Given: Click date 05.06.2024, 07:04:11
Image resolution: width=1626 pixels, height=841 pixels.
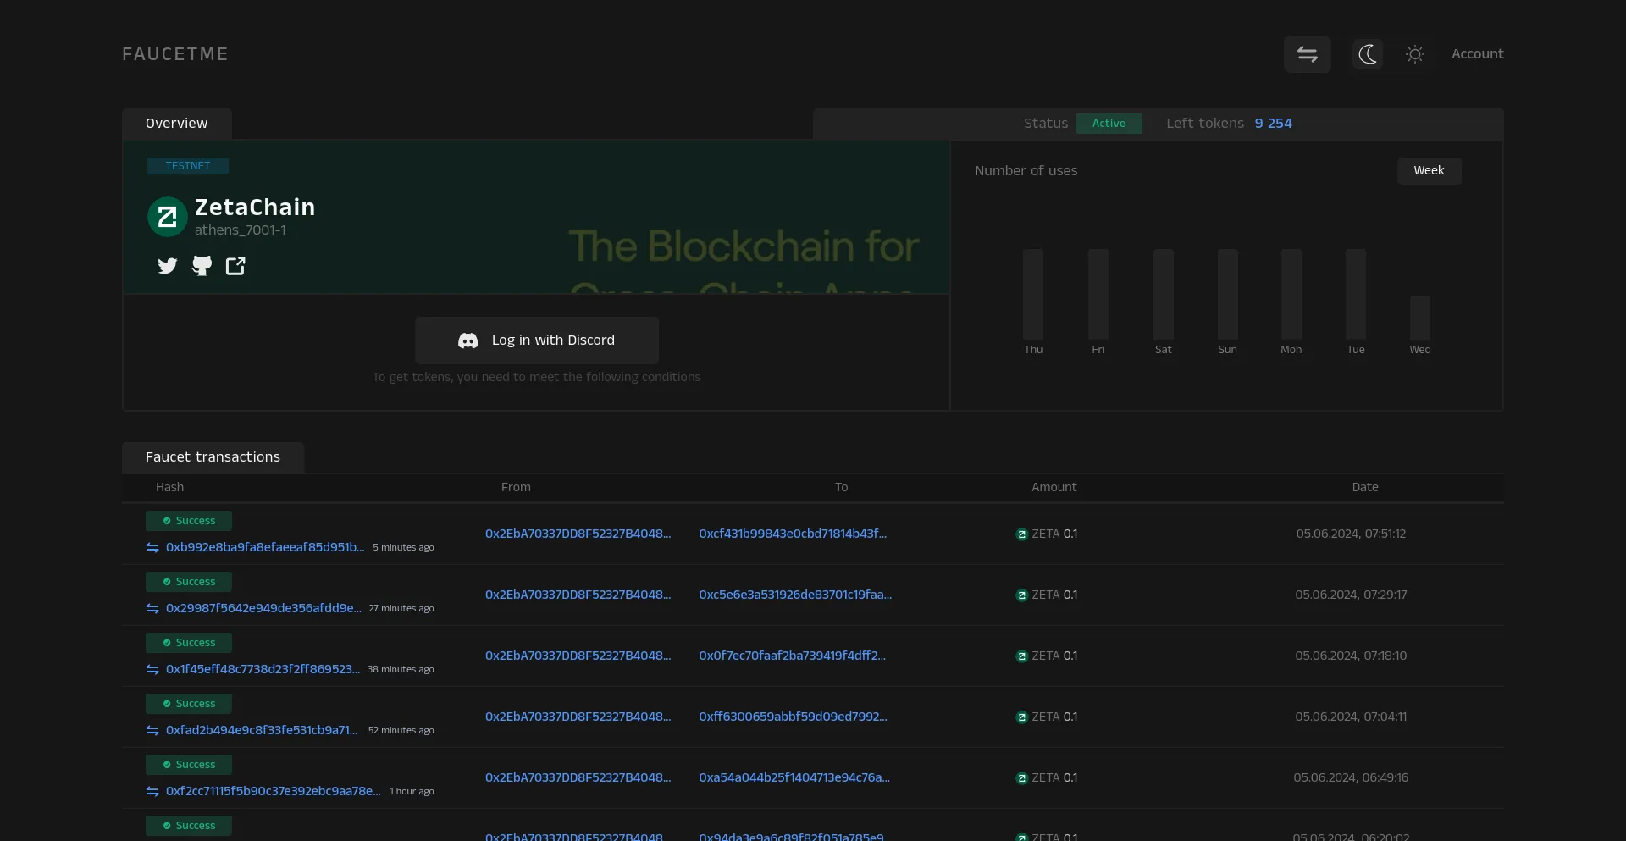Looking at the screenshot, I should tap(1351, 717).
